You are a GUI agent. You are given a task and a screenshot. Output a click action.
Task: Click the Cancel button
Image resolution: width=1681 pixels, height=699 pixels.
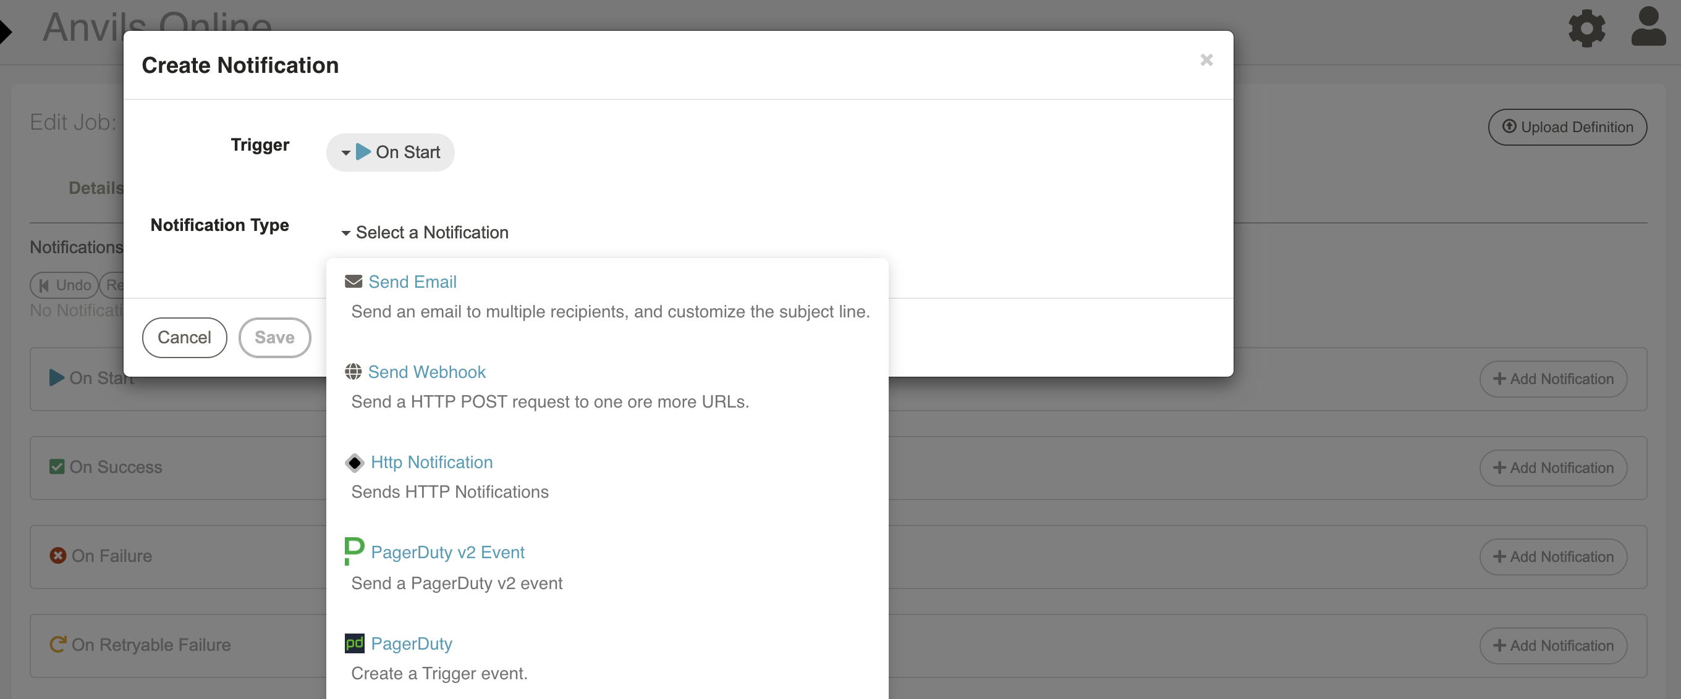(184, 337)
